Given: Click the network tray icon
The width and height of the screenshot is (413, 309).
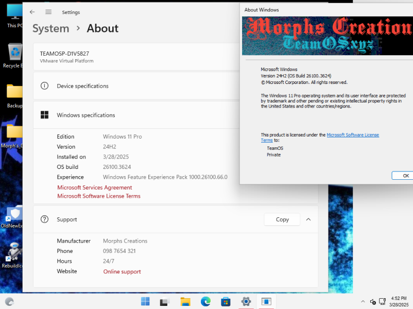Looking at the screenshot, I should coord(382,301).
